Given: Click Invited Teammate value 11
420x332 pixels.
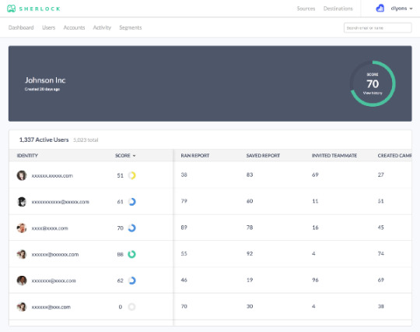Looking at the screenshot, I should pos(315,201).
